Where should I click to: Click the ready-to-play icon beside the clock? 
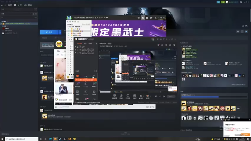click(x=36, y=14)
